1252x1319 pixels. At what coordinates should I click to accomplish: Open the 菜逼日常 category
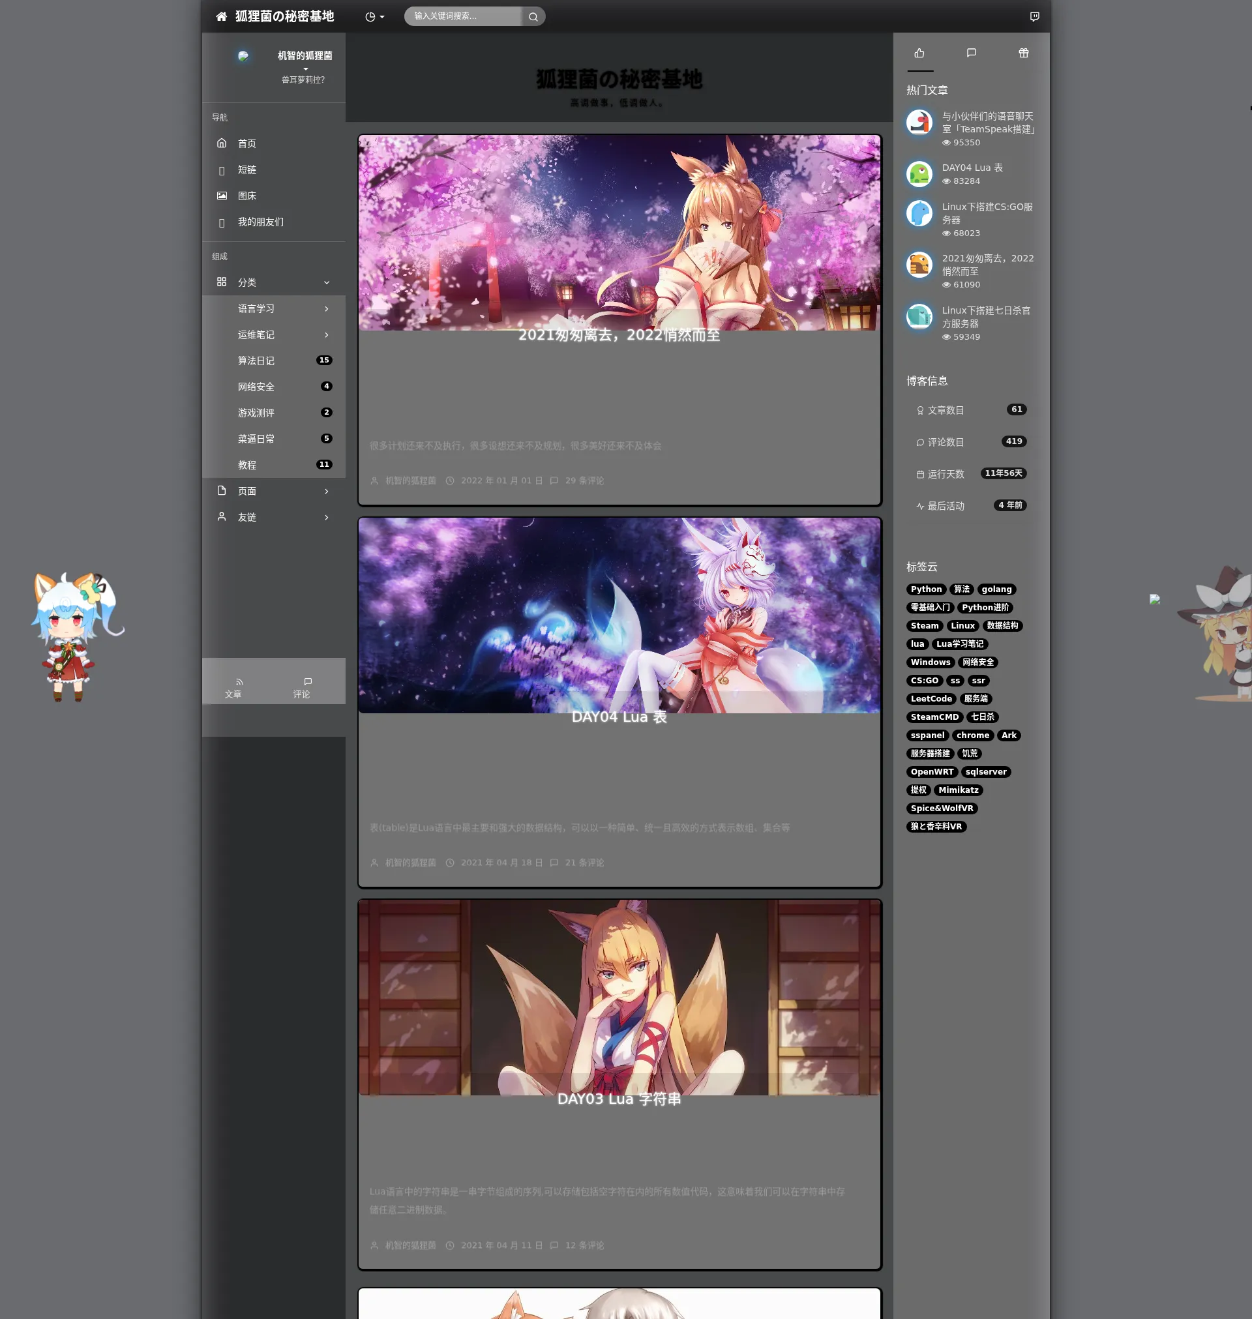coord(274,438)
